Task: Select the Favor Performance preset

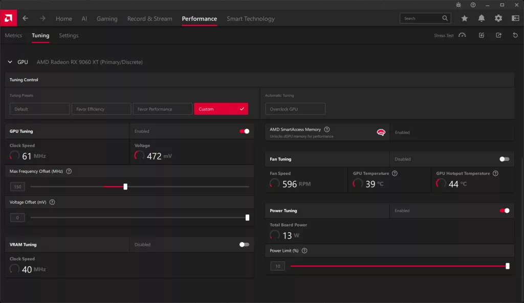Action: point(163,109)
